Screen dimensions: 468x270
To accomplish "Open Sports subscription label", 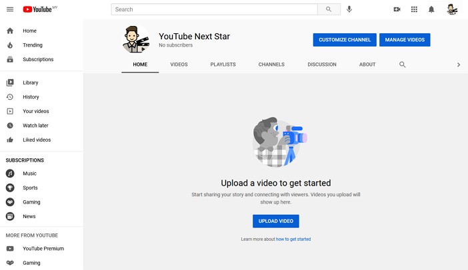I will coord(30,188).
